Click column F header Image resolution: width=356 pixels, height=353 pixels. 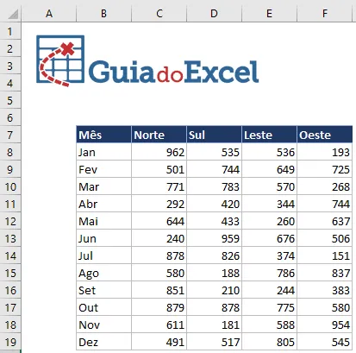(325, 14)
